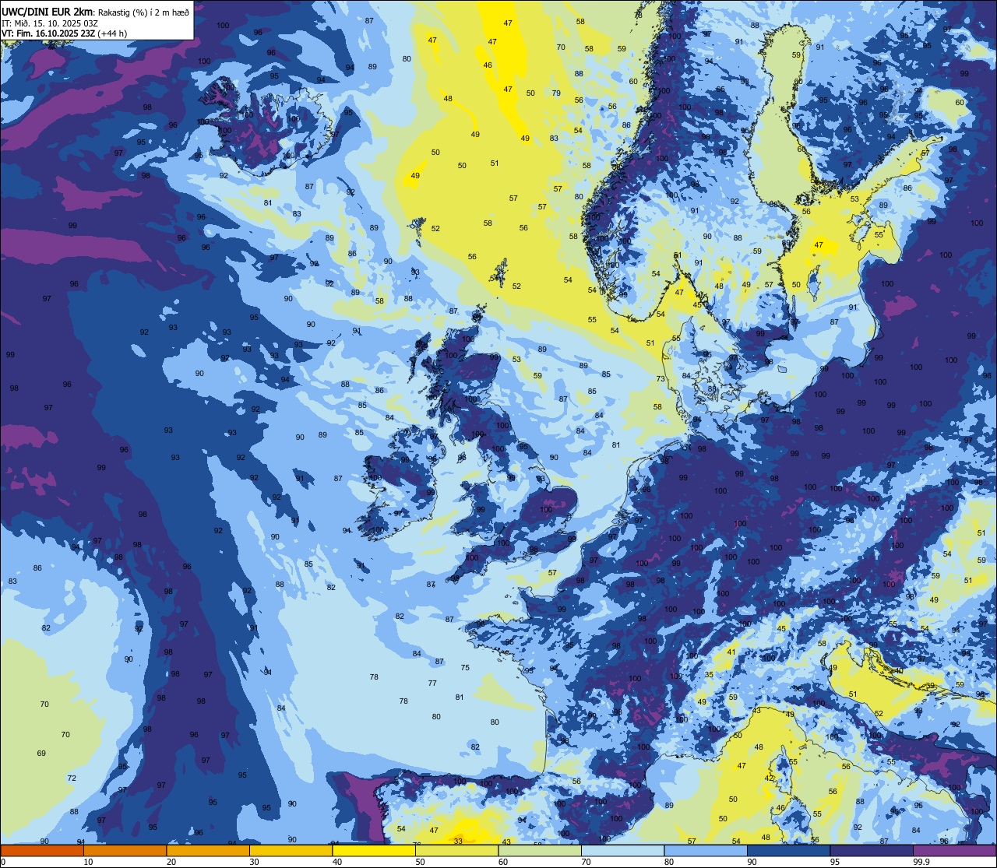
Task: Click the 95–99.9 navy legend swatch
Action: tap(872, 850)
